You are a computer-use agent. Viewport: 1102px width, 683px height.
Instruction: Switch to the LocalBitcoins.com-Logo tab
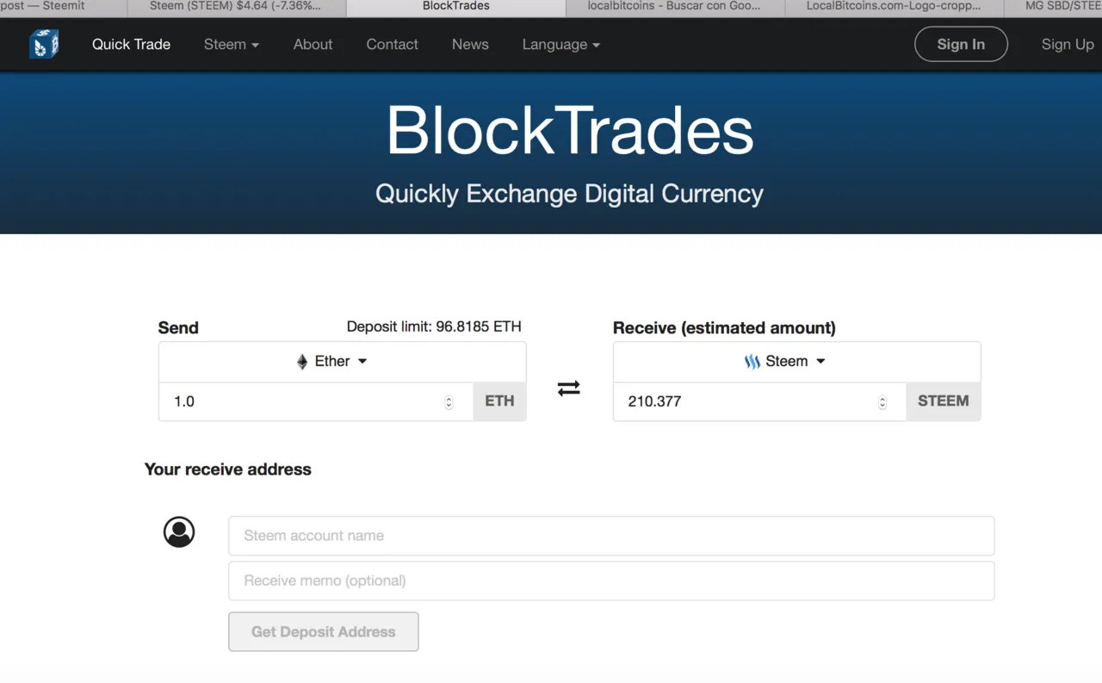pyautogui.click(x=894, y=7)
